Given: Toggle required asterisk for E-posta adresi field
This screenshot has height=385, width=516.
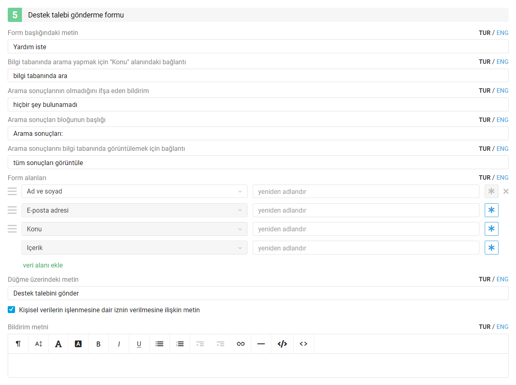Looking at the screenshot, I should 492,210.
